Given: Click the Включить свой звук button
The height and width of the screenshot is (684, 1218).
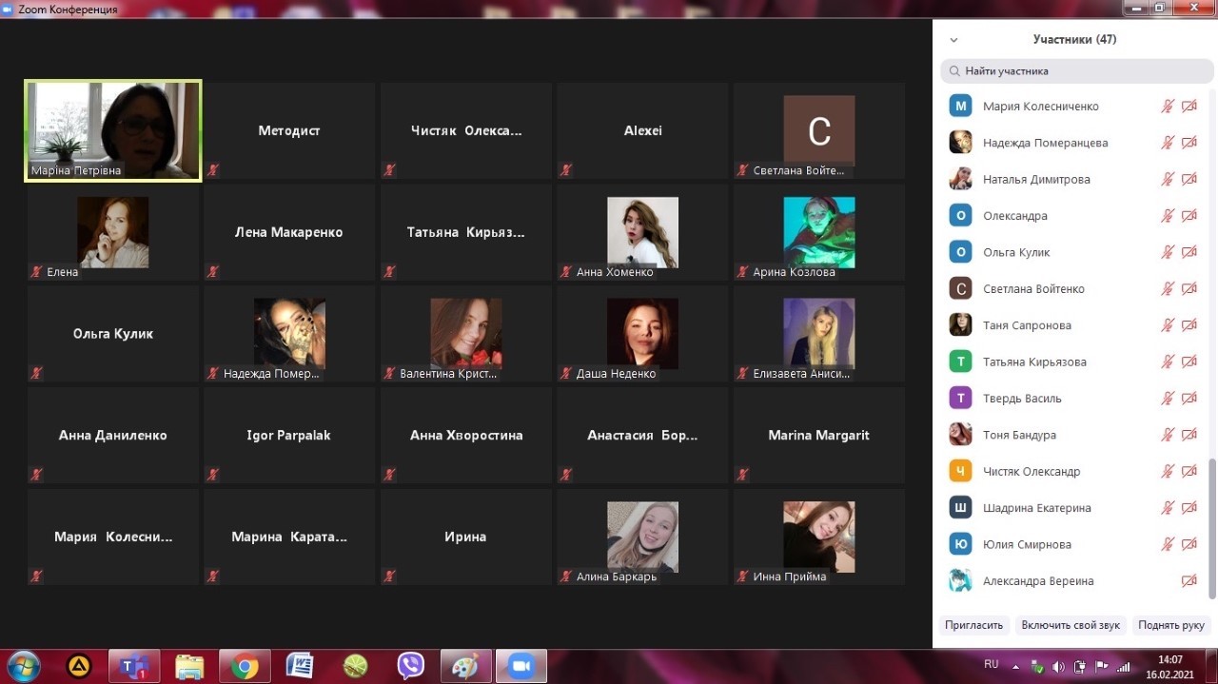Looking at the screenshot, I should click(1071, 625).
